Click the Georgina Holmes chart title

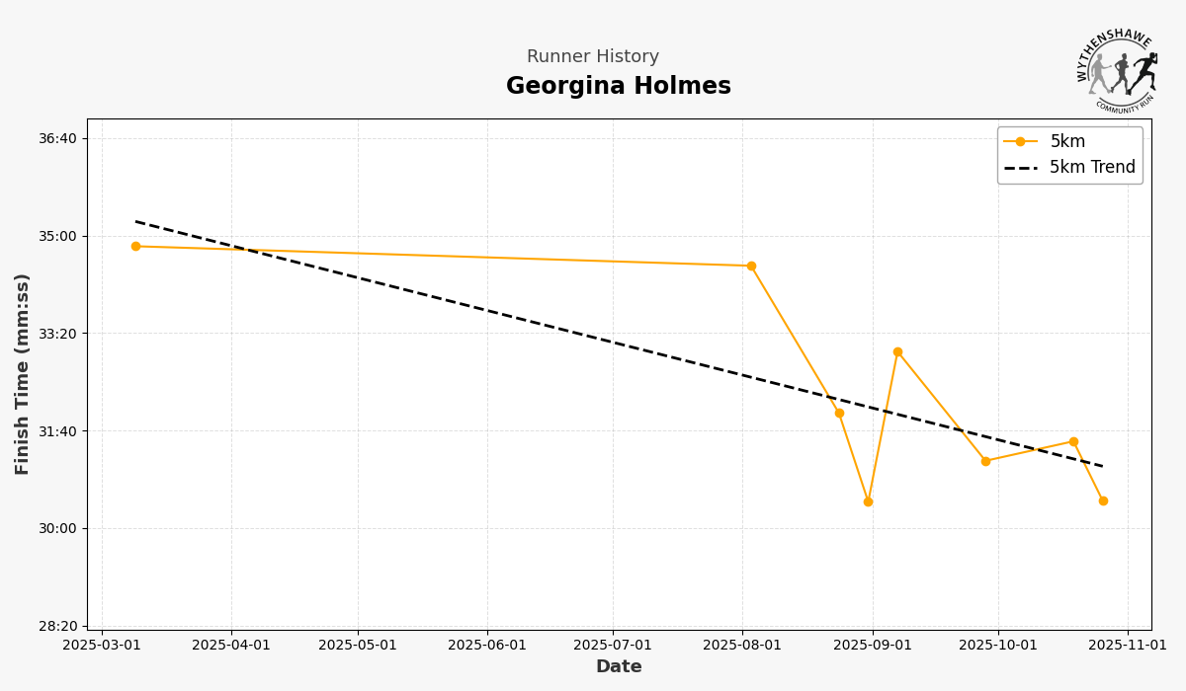(x=619, y=87)
